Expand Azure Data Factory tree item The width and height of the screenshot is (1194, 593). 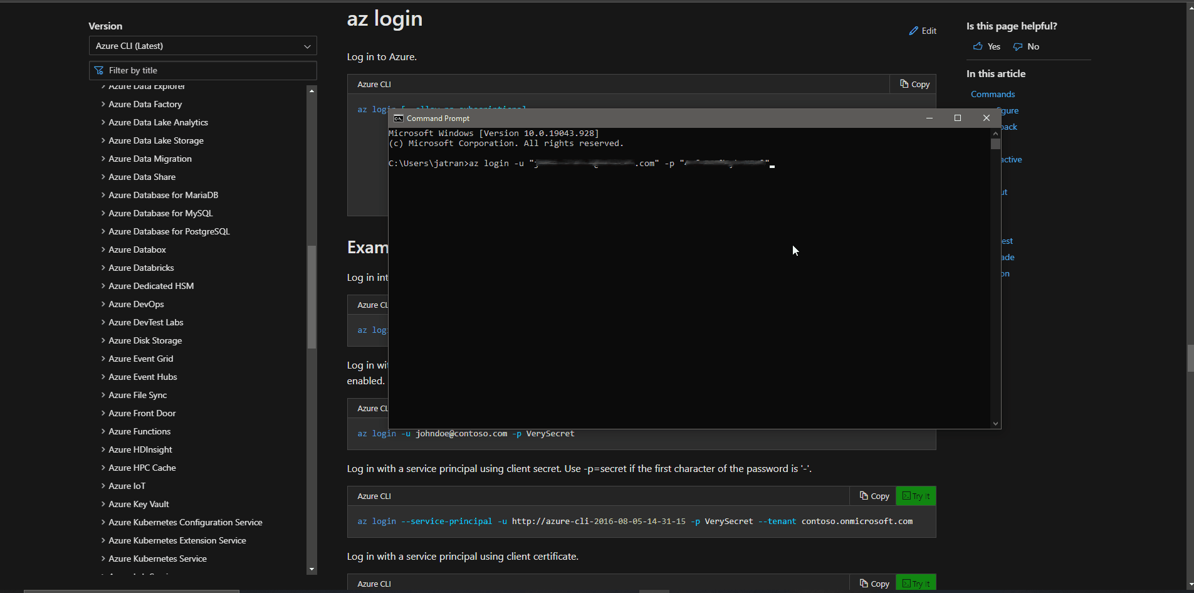145,104
